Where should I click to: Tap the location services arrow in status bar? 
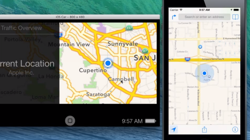coord(231,10)
